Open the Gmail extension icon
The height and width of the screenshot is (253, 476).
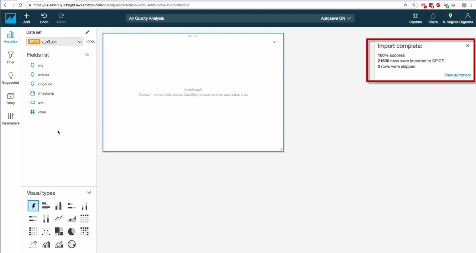click(x=424, y=6)
